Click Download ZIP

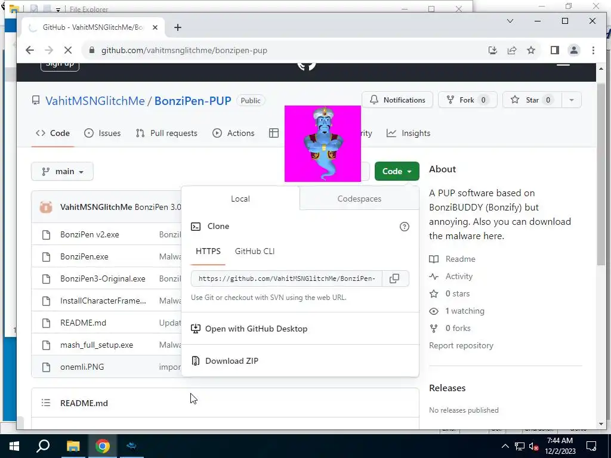pyautogui.click(x=300, y=361)
